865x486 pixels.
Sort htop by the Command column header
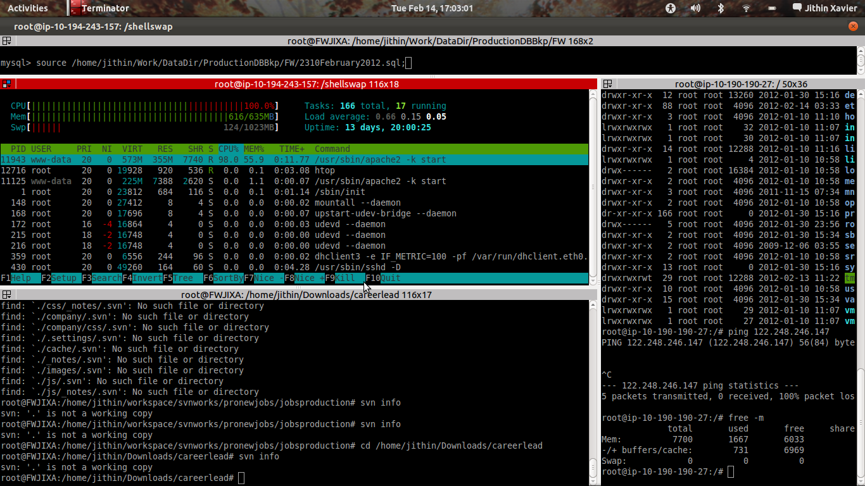(332, 149)
